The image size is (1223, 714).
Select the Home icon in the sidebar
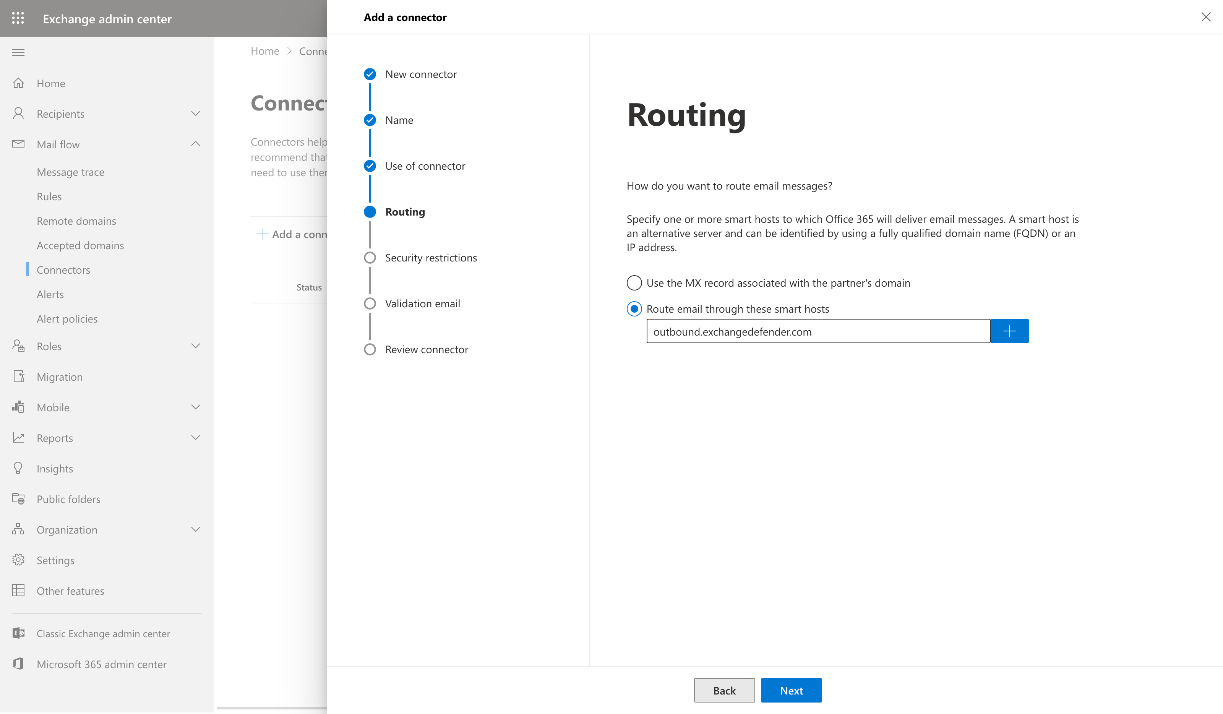coord(18,83)
